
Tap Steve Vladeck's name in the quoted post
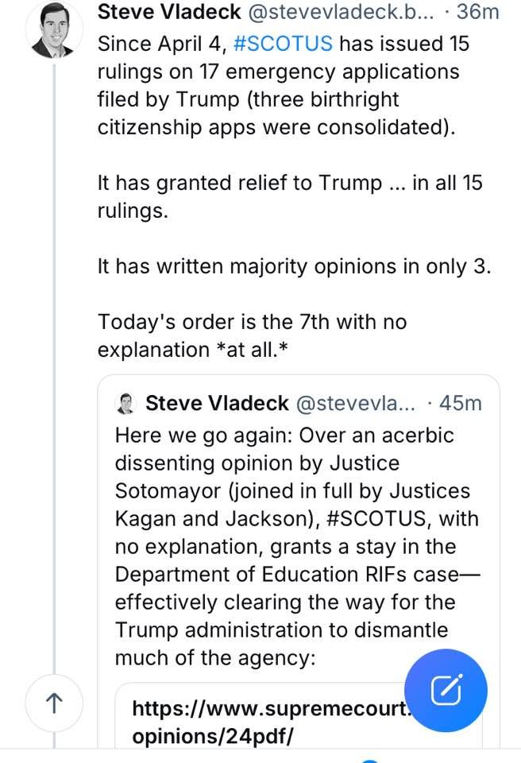click(x=216, y=403)
